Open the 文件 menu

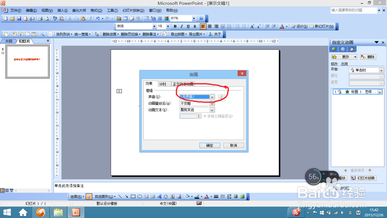pyautogui.click(x=16, y=10)
